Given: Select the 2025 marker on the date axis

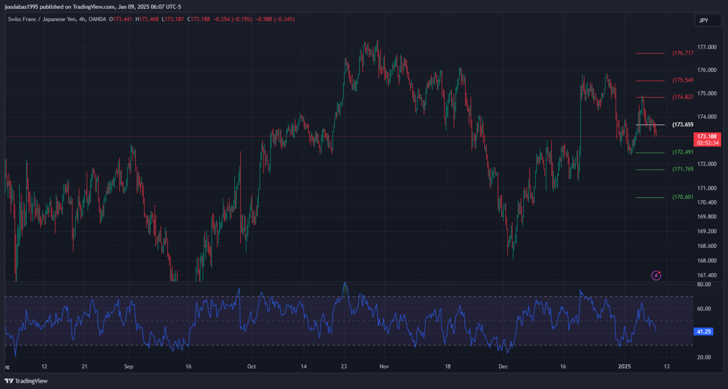Looking at the screenshot, I should point(625,366).
